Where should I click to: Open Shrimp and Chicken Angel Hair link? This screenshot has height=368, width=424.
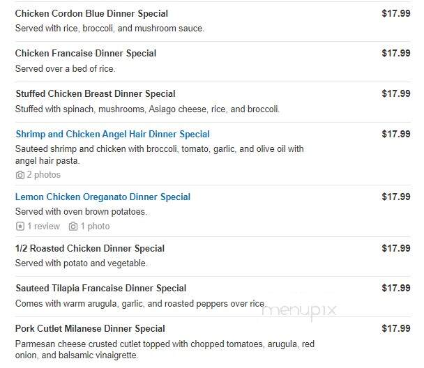pyautogui.click(x=112, y=134)
